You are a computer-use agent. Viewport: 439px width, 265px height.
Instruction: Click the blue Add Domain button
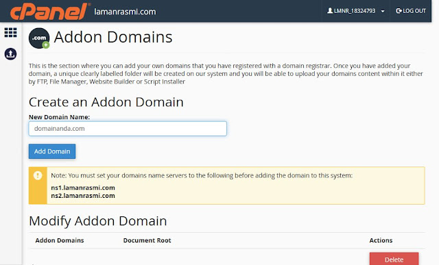(x=52, y=151)
